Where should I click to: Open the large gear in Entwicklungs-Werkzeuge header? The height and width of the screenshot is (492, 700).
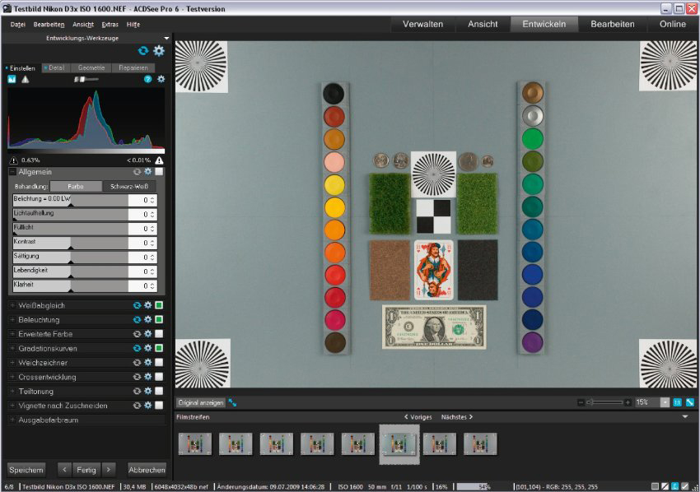159,51
